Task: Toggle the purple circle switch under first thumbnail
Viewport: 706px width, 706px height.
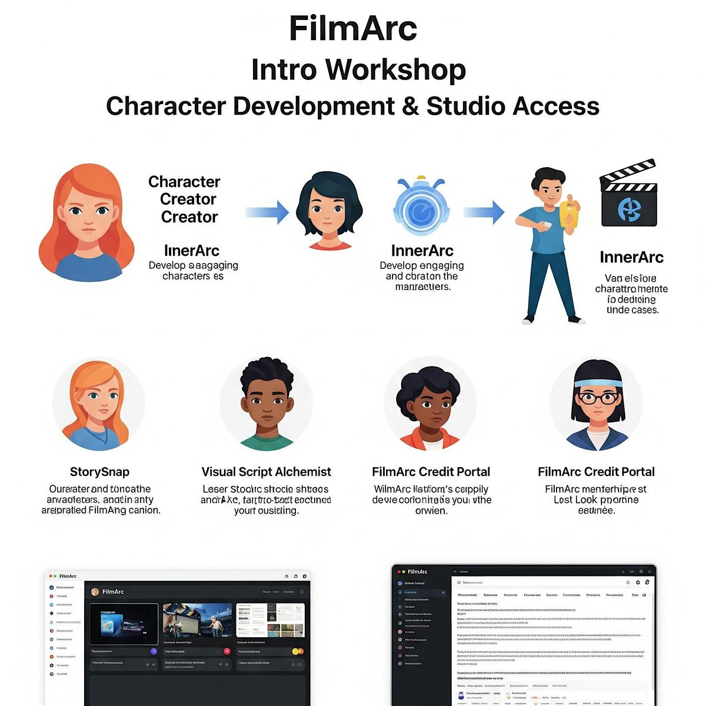Action: point(154,651)
